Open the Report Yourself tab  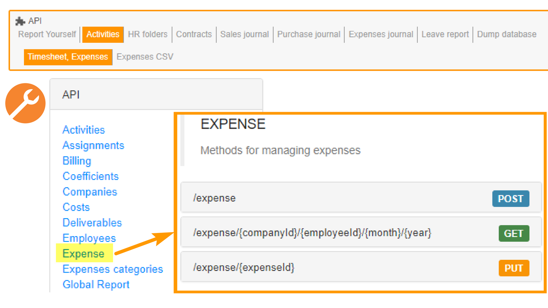47,35
